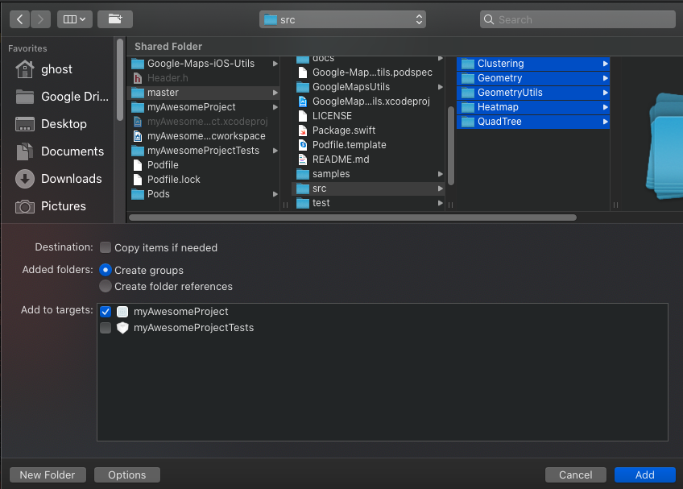Viewport: 683px width, 489px height.
Task: Click the Podfile.template file icon
Action: point(303,145)
